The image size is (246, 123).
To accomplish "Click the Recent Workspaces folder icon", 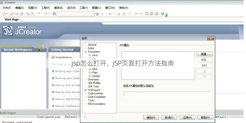I will pos(41,48).
